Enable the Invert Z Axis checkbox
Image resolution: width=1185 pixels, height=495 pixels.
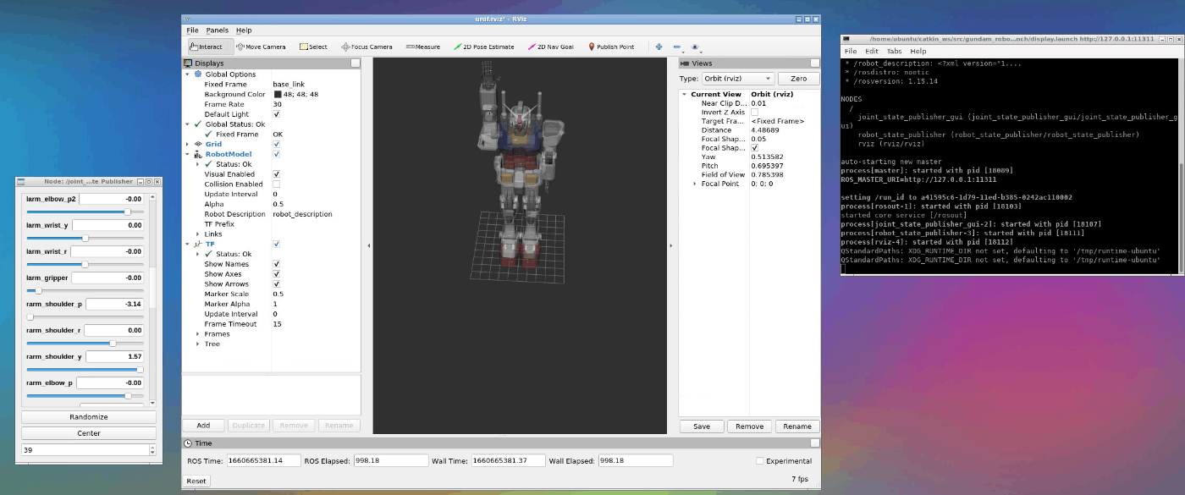coord(755,112)
